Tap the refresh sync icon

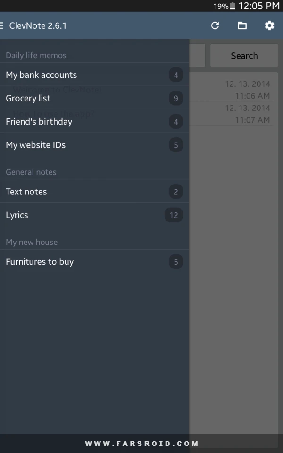coord(215,25)
